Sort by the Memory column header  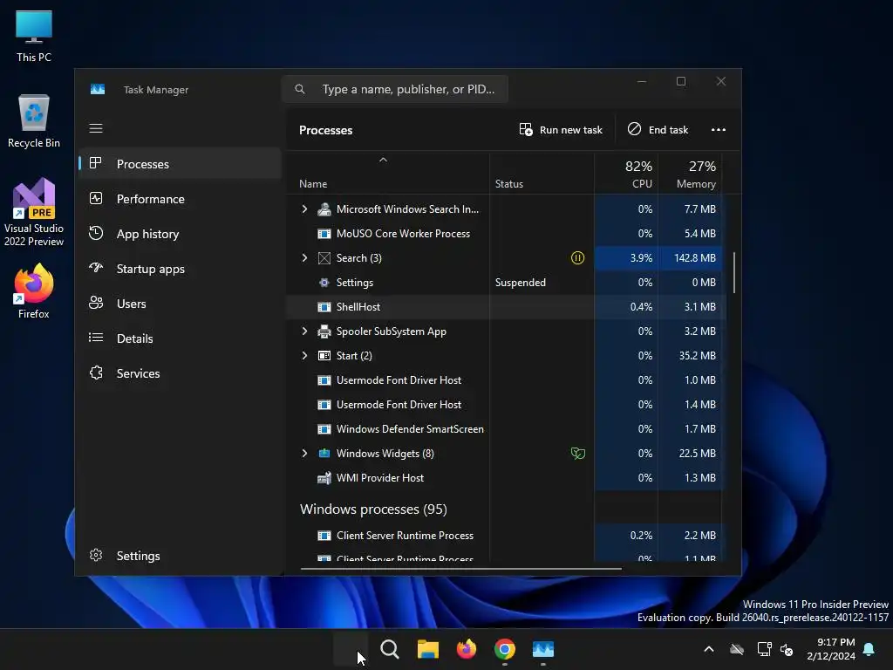(690, 174)
